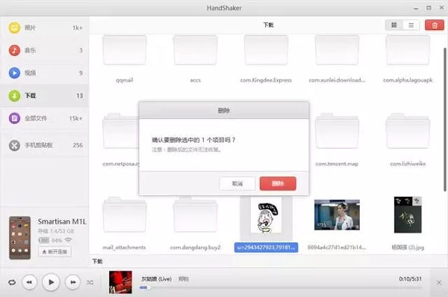Select the Downloads sidebar item
This screenshot has width=448, height=297.
[45, 95]
